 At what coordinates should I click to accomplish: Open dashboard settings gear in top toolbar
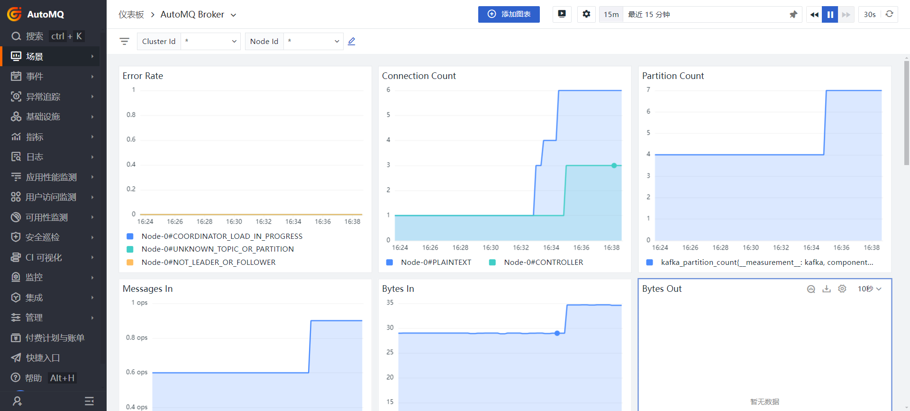586,14
